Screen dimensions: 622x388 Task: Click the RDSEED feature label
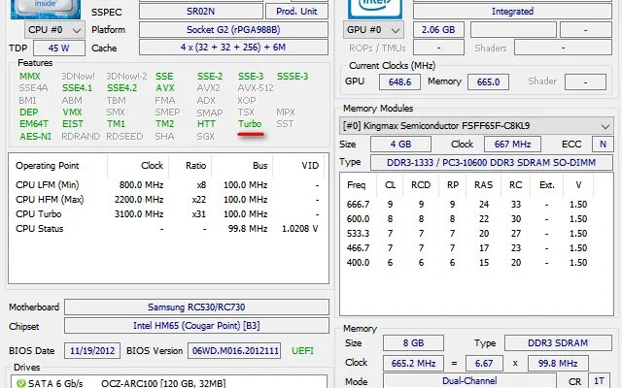pyautogui.click(x=124, y=136)
